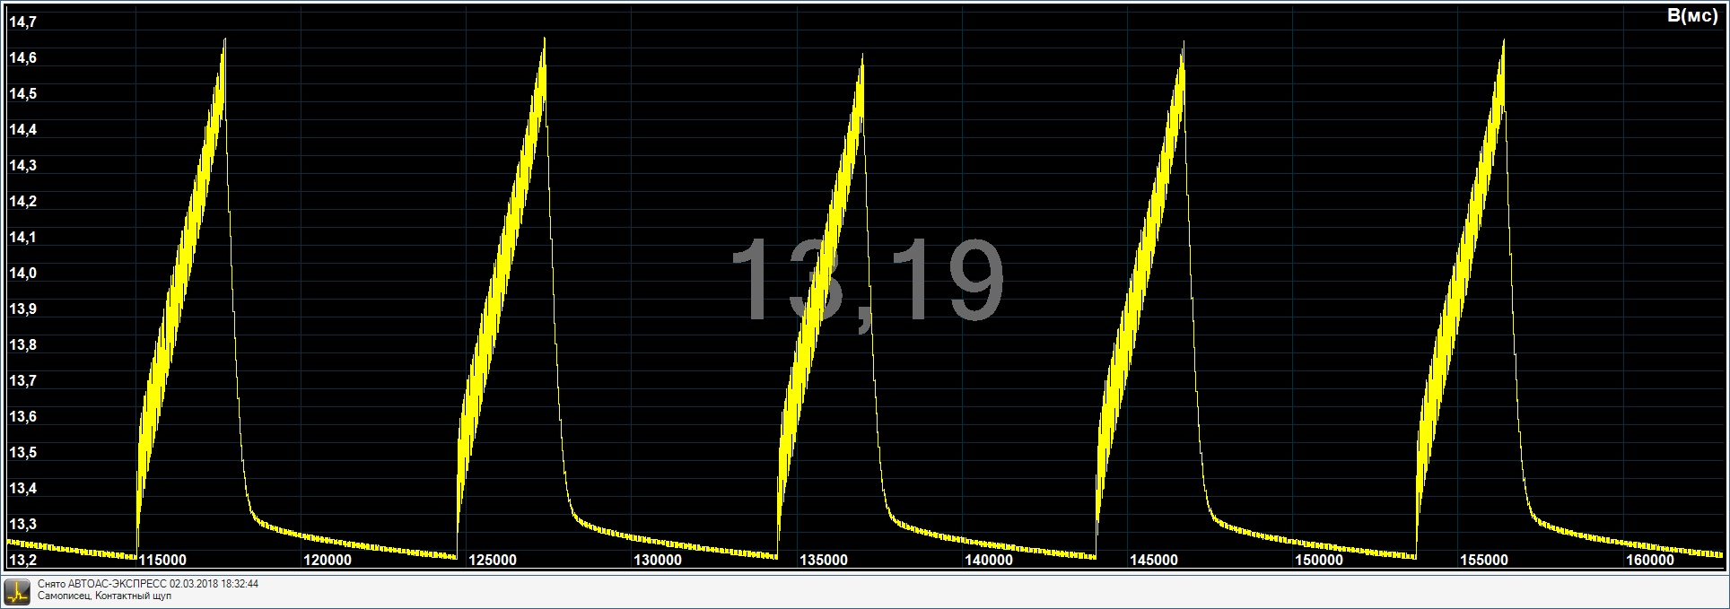The height and width of the screenshot is (609, 1730).
Task: Click the АВТОАС-ЭКСПРЕСС capture date text
Action: (148, 584)
